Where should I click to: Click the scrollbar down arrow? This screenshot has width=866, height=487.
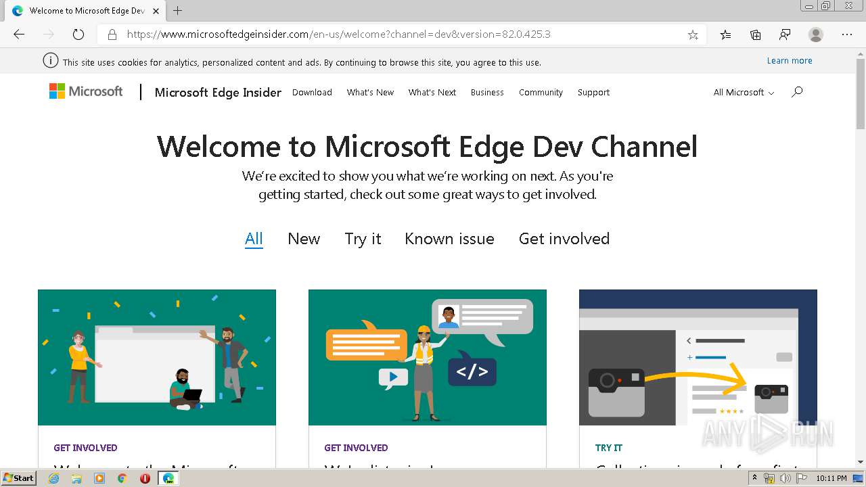click(x=861, y=462)
